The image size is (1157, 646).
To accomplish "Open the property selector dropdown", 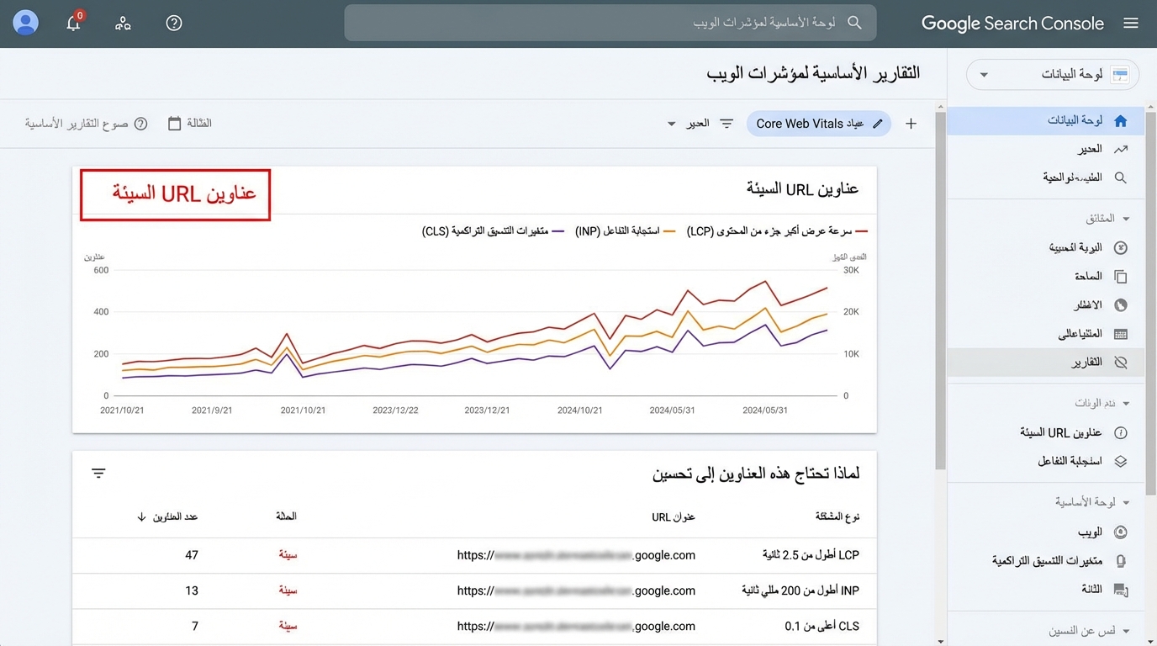I will [x=1053, y=75].
